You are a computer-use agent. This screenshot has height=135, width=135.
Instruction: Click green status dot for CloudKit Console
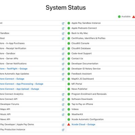pyautogui.click(x=69, y=44)
